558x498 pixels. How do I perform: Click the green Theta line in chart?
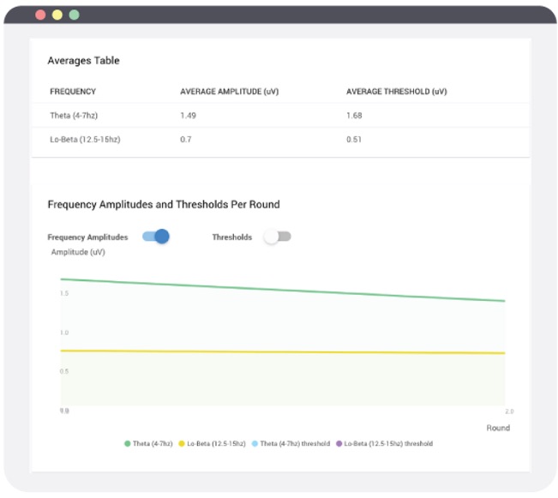click(283, 290)
